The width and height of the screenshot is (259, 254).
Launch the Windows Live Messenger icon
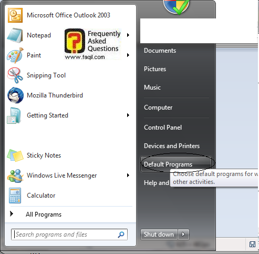point(15,175)
